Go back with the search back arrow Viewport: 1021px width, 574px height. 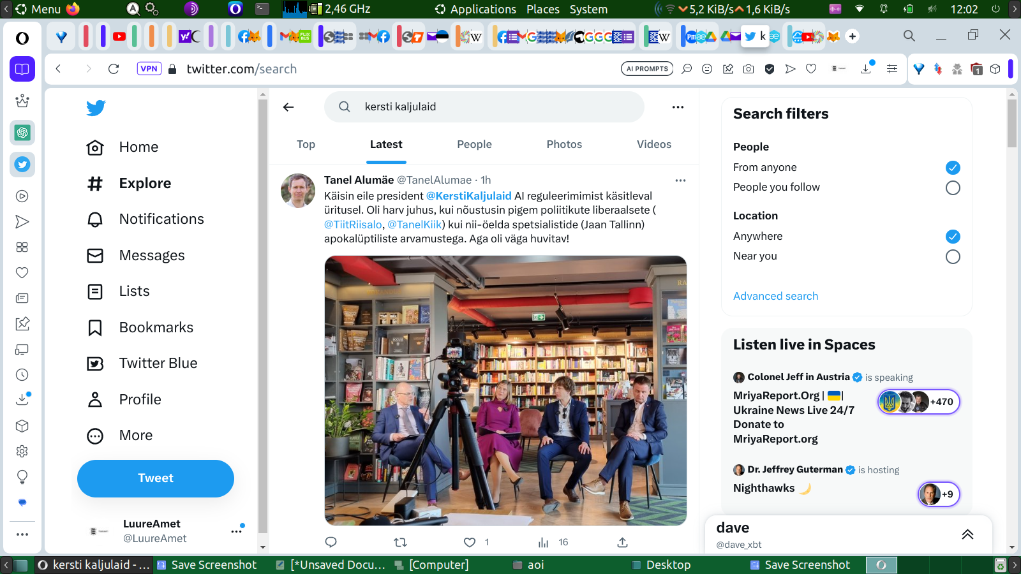288,107
